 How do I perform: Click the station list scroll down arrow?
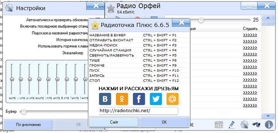268,116
